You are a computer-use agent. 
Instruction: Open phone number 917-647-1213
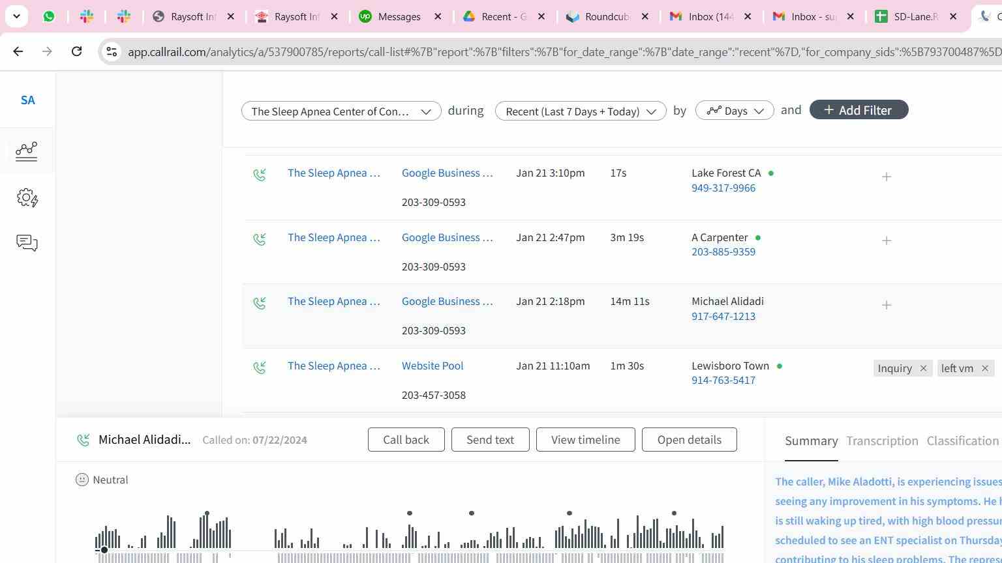pos(723,316)
